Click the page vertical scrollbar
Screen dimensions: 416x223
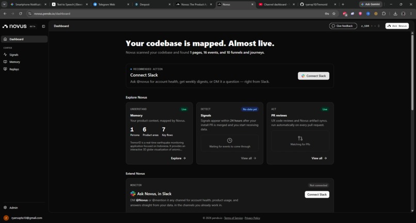pos(412,72)
